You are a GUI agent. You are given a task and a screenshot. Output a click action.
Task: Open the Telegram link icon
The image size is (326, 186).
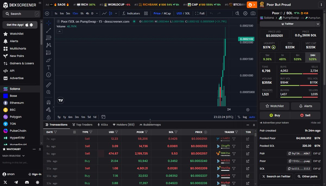point(16,182)
